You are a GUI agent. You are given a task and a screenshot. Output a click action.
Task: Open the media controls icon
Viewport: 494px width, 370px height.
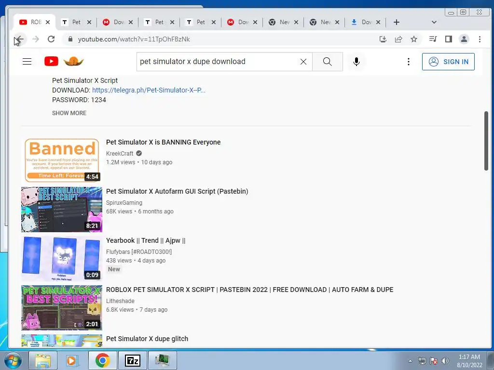(433, 39)
